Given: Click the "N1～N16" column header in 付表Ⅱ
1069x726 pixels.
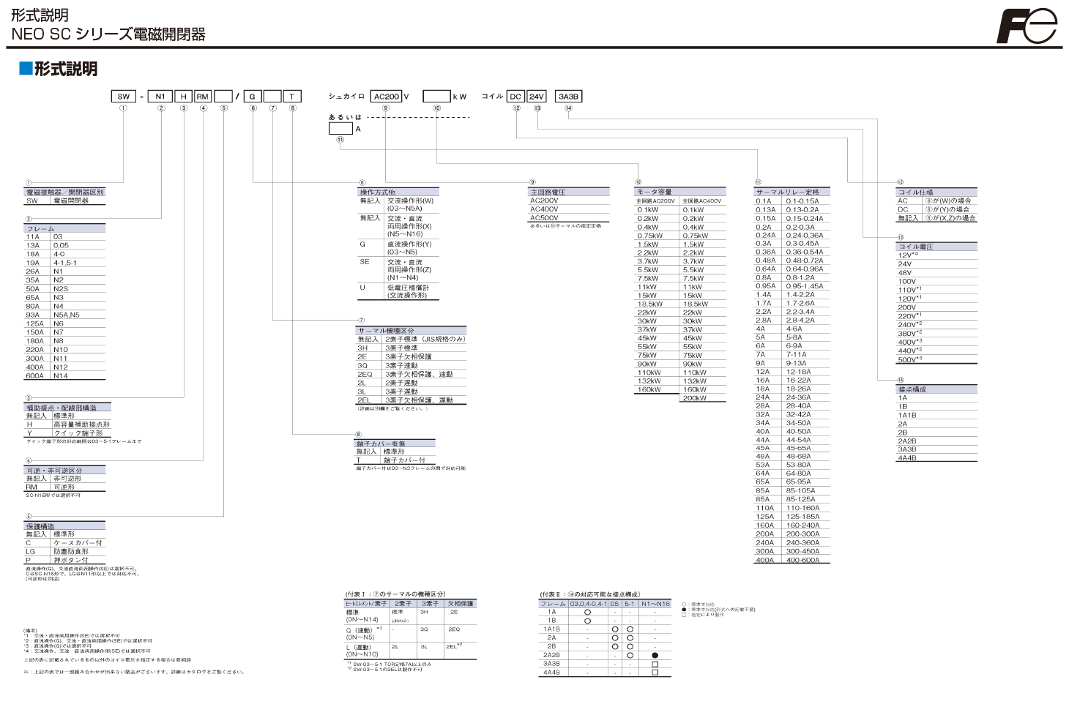Looking at the screenshot, I should tap(655, 604).
